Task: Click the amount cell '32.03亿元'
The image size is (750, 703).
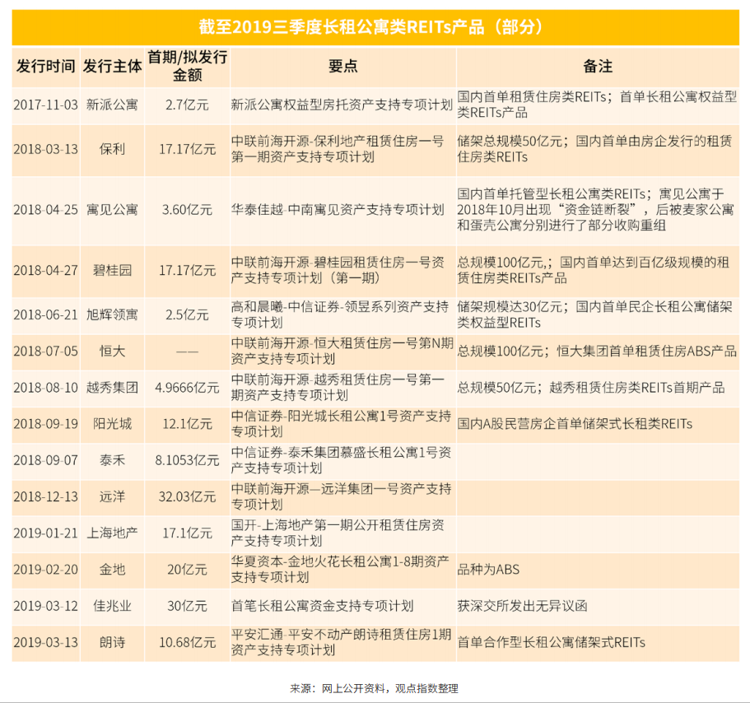Action: tap(187, 497)
